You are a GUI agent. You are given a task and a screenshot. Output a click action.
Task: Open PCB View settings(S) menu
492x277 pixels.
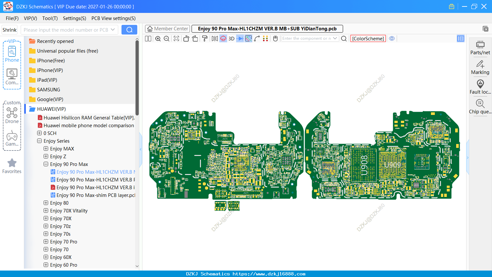click(113, 18)
